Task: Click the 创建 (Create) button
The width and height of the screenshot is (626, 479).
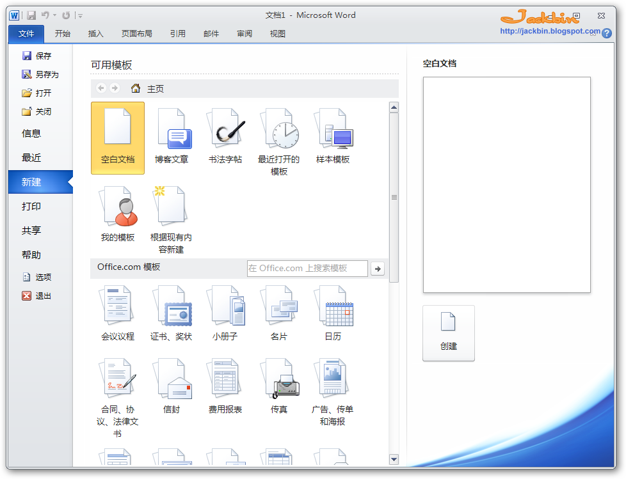Action: coord(448,333)
